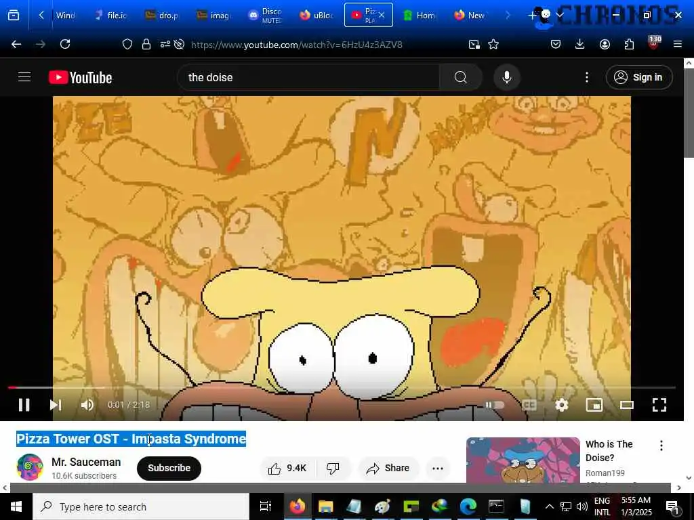Switch to the Hom tab
The width and height of the screenshot is (694, 520).
pyautogui.click(x=419, y=16)
